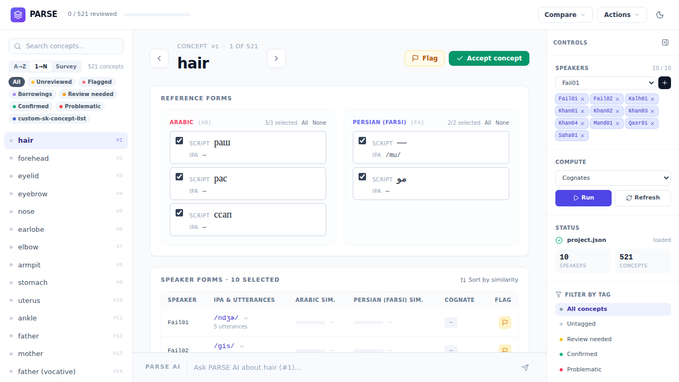Refresh compute results

pyautogui.click(x=643, y=198)
